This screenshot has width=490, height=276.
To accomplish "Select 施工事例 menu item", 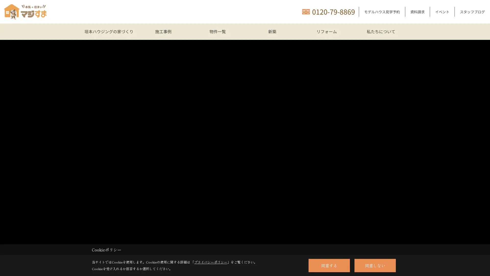I will coord(163,32).
